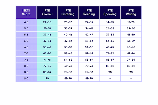The width and height of the screenshot is (158, 105).
Task: Select the PTE Speaking 76-82 cell
Action: pyautogui.click(x=110, y=53)
